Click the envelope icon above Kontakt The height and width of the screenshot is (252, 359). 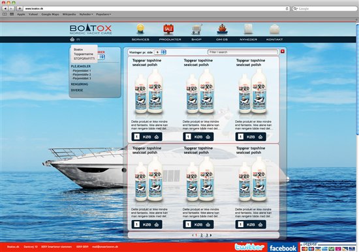click(274, 29)
